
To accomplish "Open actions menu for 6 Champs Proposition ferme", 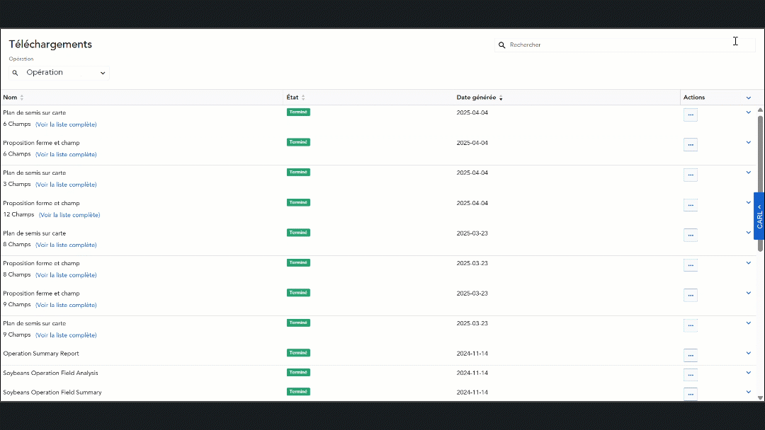I will point(691,145).
